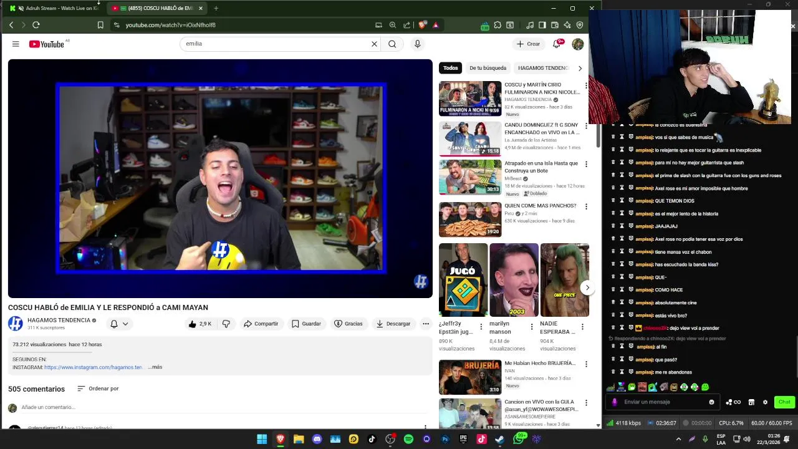Switch to the Adruh Stream Kick tab
This screenshot has height=449, width=798.
[x=55, y=8]
